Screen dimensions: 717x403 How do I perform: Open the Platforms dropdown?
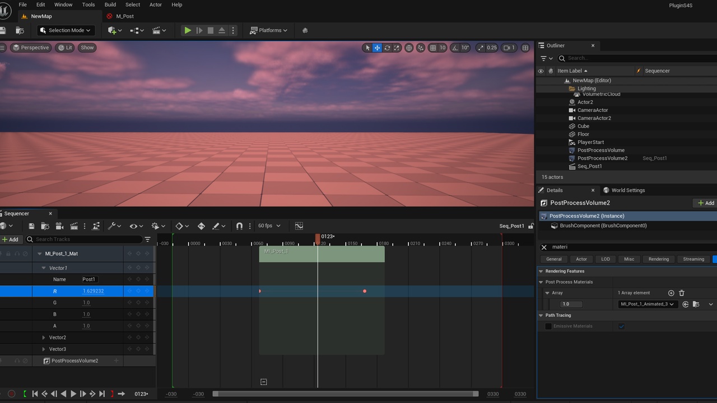click(x=269, y=30)
